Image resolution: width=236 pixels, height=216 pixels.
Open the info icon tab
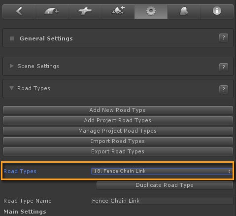217,11
